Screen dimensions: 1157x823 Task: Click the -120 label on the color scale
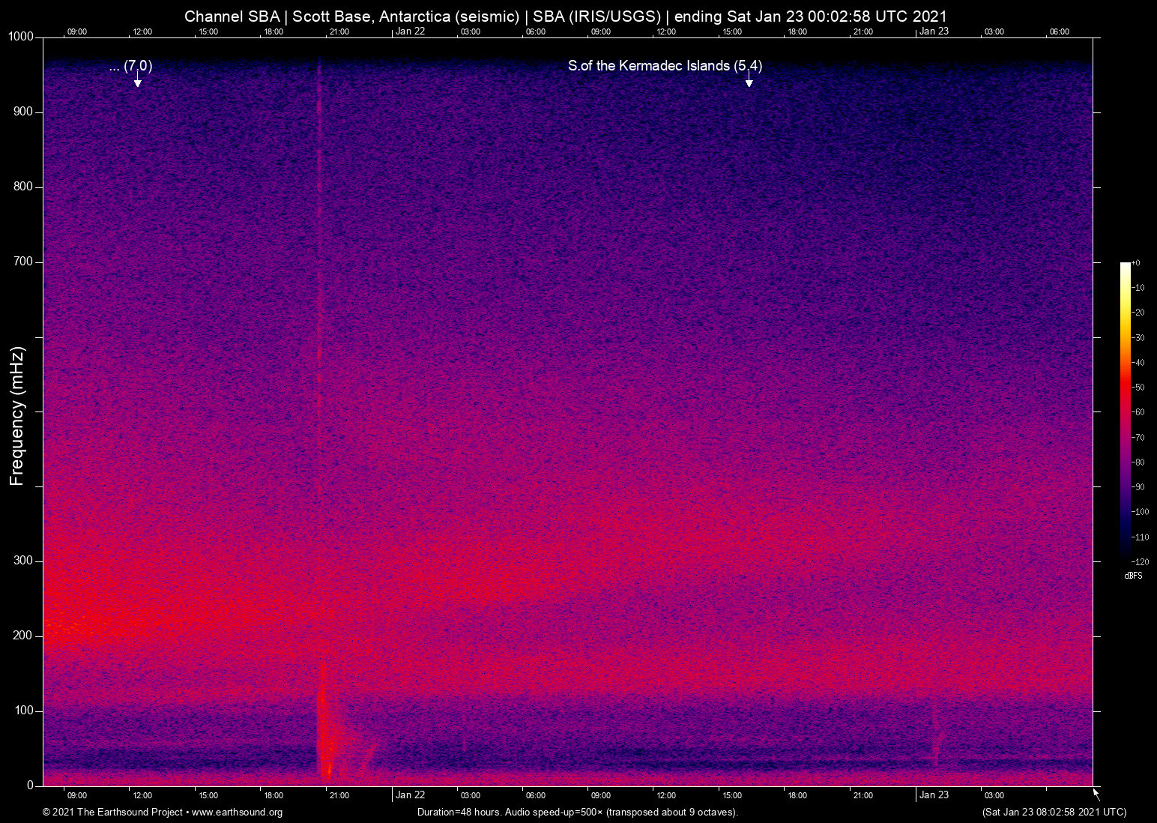[x=1141, y=561]
